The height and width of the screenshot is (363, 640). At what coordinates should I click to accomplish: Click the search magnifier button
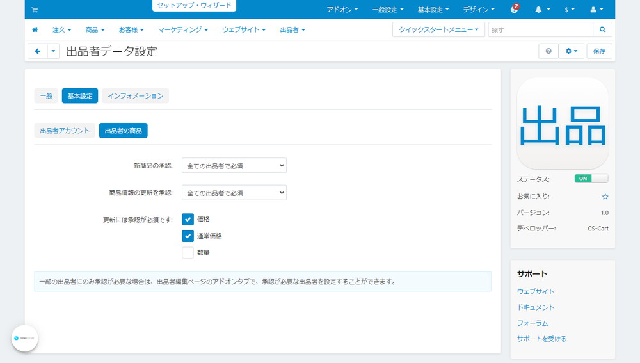[602, 29]
